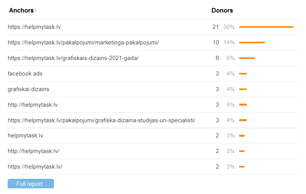The image size is (306, 194).
Task: Open the grafiska-dizaina-studijas-un-specialisti anchor
Action: tap(101, 120)
